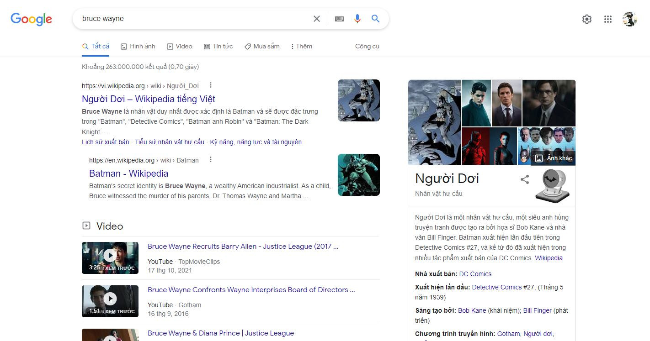650x341 pixels.
Task: Open the Lịch sử xuất bản sitelink
Action: [106, 142]
